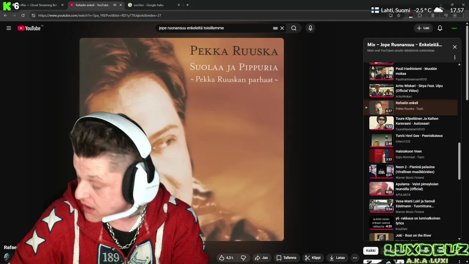Viewport: 469px width, 264px height.
Task: Play Haistakoon Veen by Eppu Normaali
Action: point(410,155)
